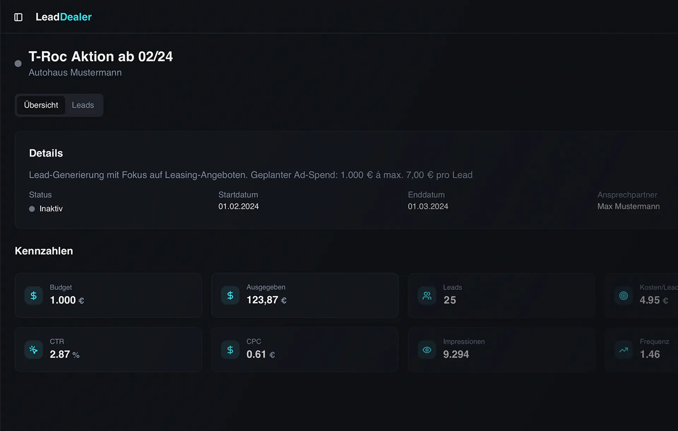This screenshot has width=678, height=431.
Task: Click the Ausgegeben 123,87 € card
Action: 305,295
